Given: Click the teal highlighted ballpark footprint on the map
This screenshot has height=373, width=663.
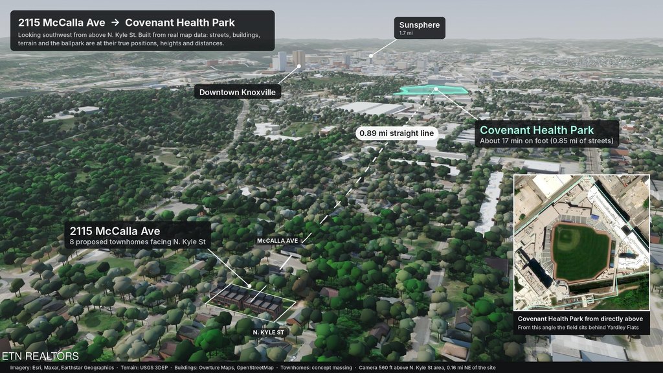Looking at the screenshot, I should pyautogui.click(x=431, y=90).
